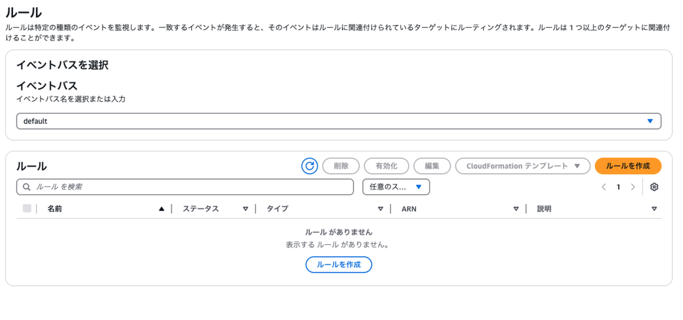Click the outlined ルールを作成 button in empty table
The height and width of the screenshot is (320, 683).
339,265
